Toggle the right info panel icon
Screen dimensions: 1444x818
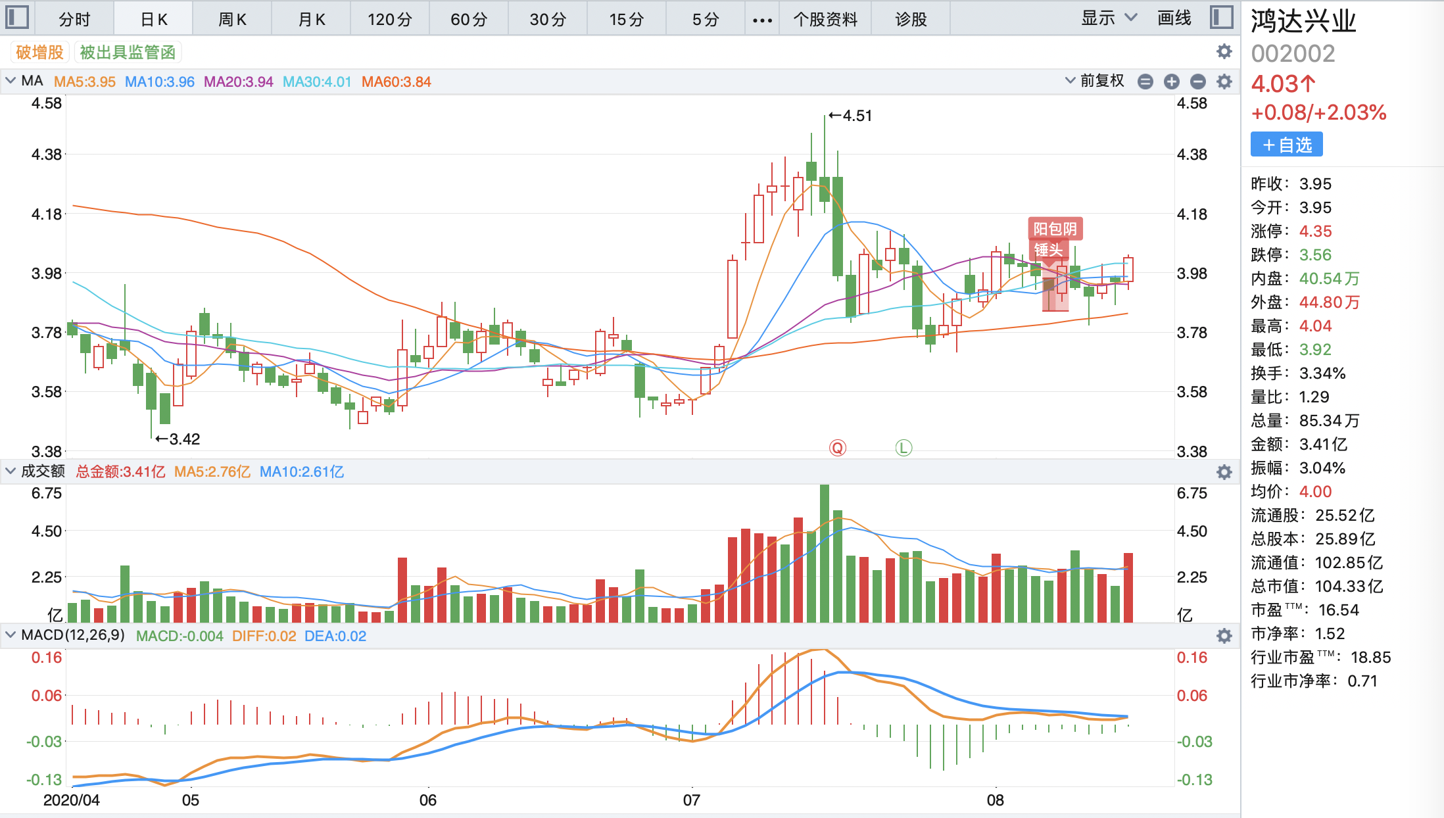(1221, 17)
